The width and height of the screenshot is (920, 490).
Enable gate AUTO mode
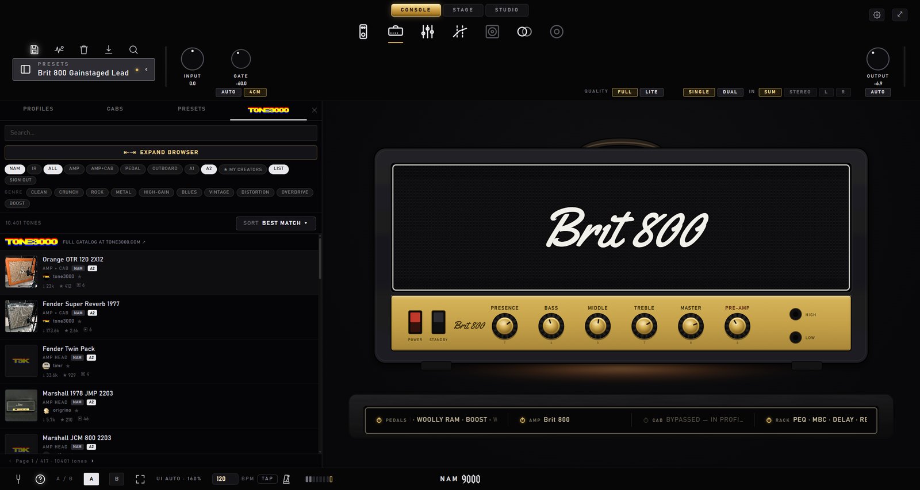tap(229, 92)
